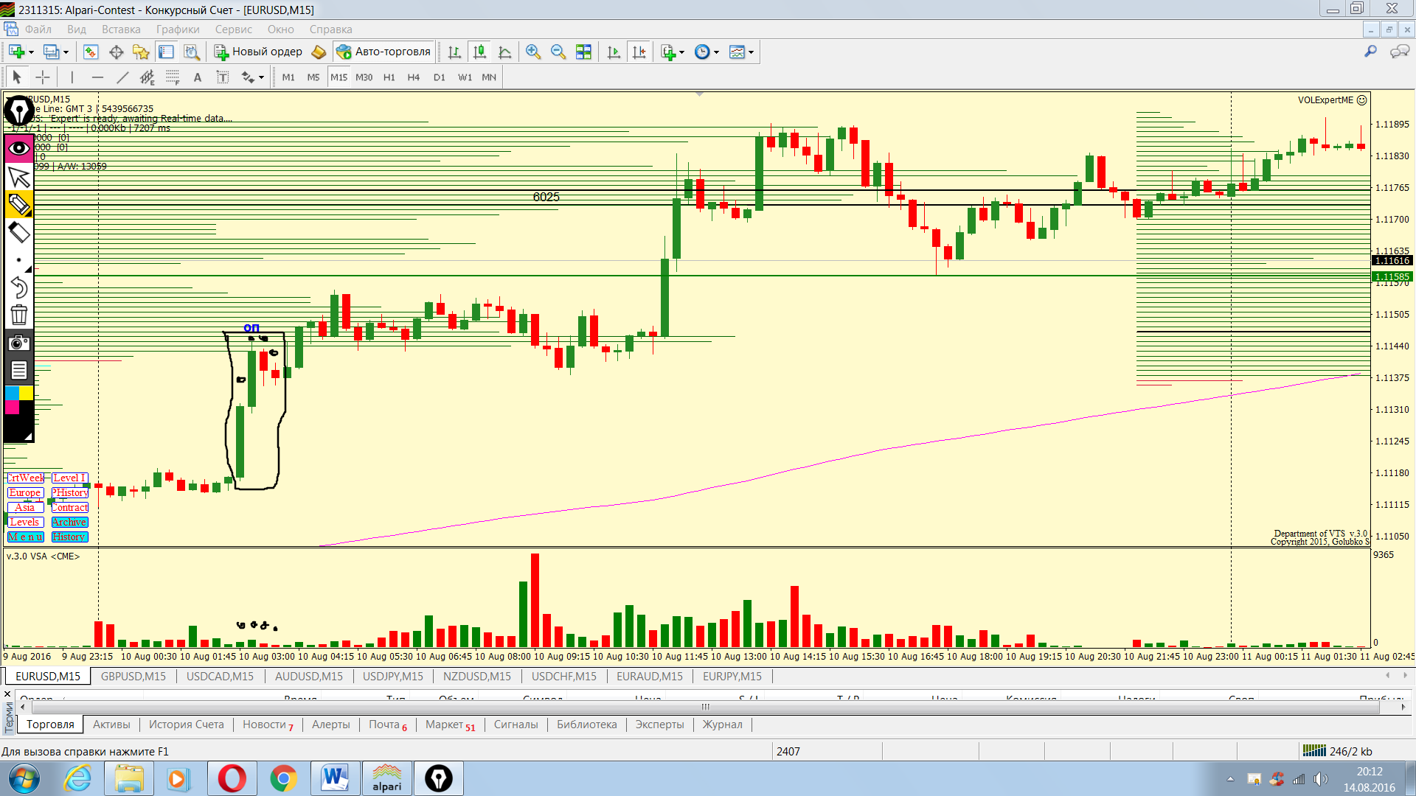The image size is (1416, 796).
Task: Select the H4 timeframe button
Action: pos(413,77)
